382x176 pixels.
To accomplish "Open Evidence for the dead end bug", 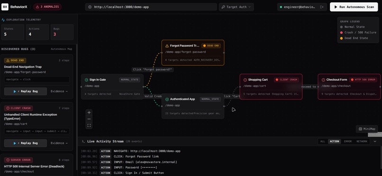I will (59, 92).
